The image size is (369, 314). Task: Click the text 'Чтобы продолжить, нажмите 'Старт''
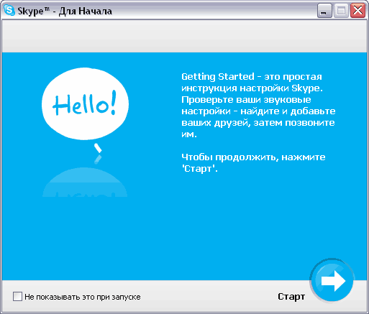(253, 163)
